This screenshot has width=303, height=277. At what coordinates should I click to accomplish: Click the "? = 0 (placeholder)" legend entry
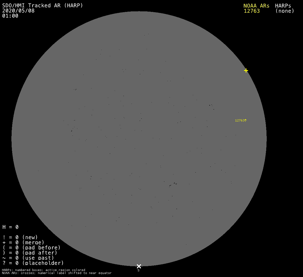pyautogui.click(x=33, y=263)
